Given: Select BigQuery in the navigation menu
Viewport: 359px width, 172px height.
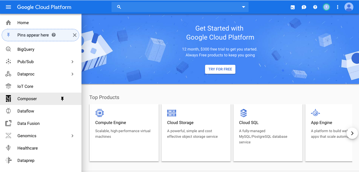Looking at the screenshot, I should tap(41, 49).
